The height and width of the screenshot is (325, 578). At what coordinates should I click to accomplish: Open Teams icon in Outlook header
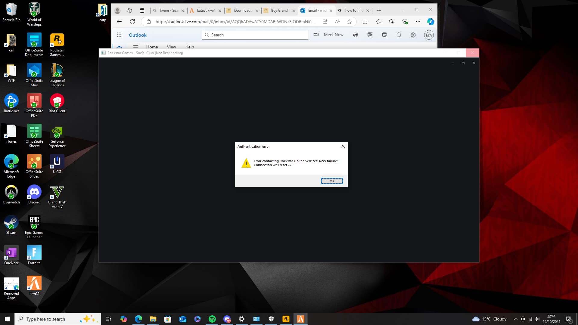[x=355, y=35]
